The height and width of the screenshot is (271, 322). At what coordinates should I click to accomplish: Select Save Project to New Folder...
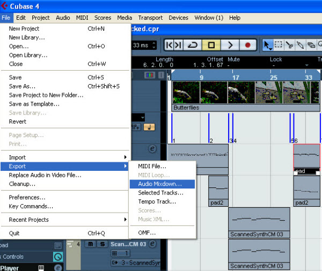click(64, 95)
